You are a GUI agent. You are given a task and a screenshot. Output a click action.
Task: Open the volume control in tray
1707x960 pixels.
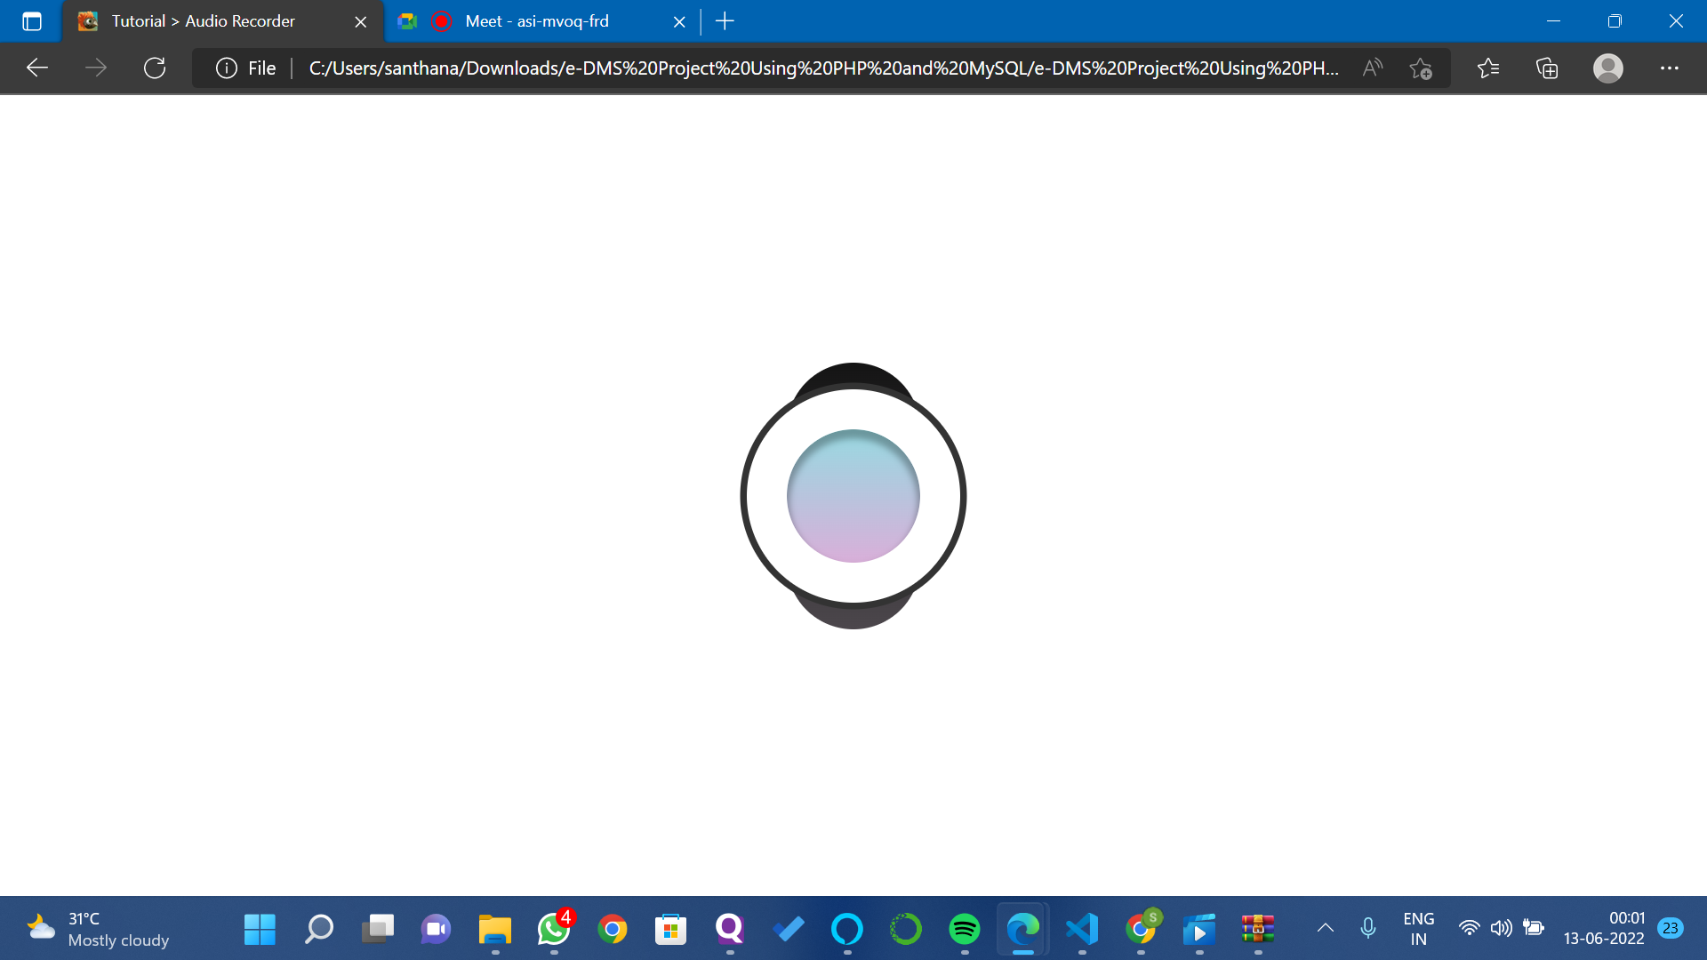click(1501, 928)
